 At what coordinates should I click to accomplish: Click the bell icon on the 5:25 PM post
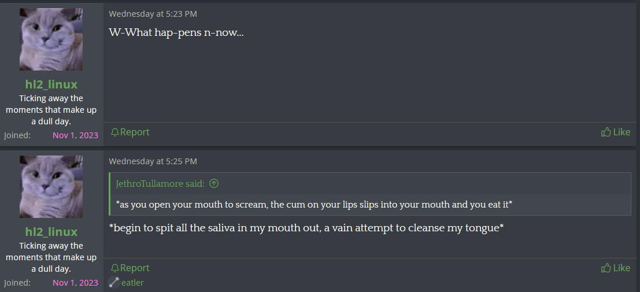tap(114, 268)
